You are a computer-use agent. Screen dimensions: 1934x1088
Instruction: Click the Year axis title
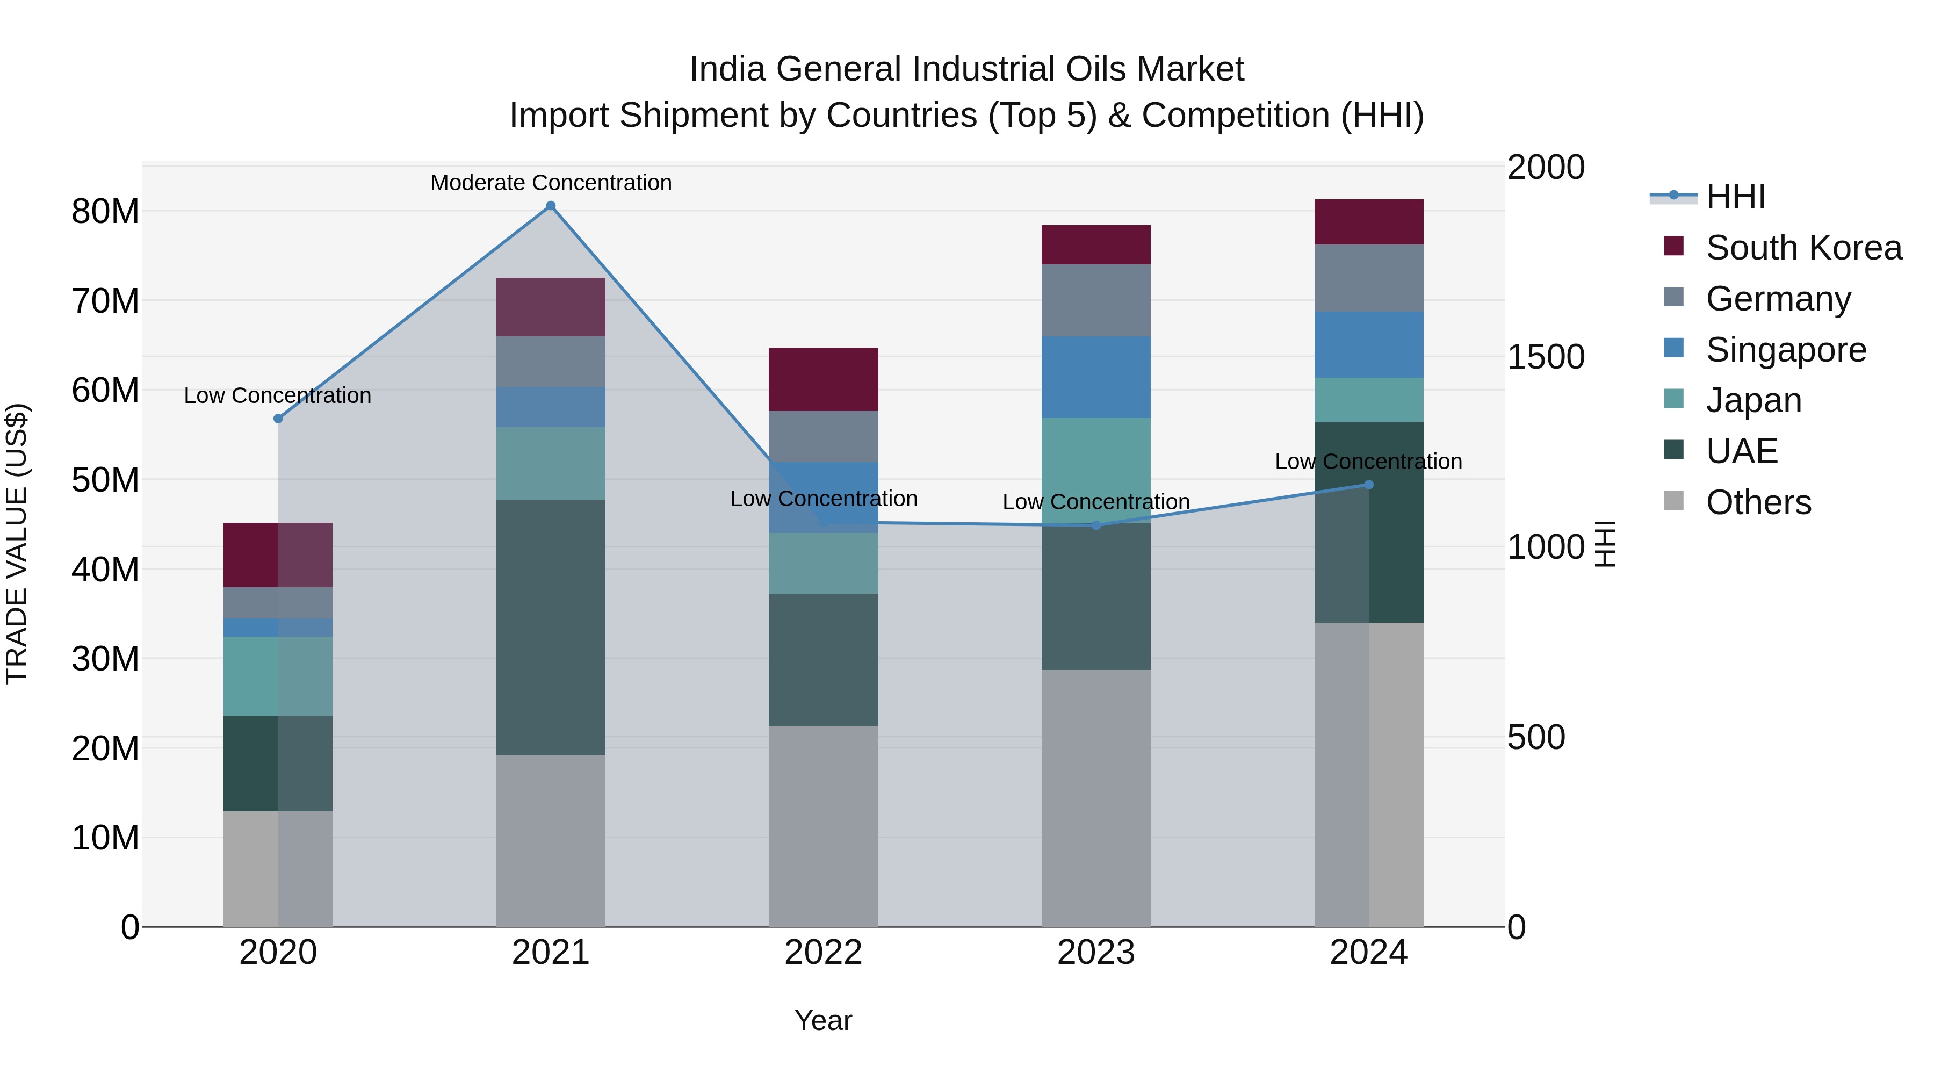824,1020
